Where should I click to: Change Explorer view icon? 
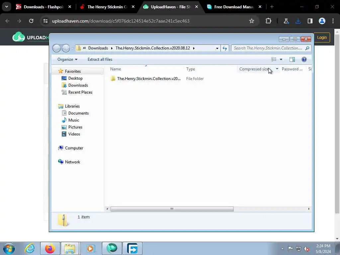[274, 59]
